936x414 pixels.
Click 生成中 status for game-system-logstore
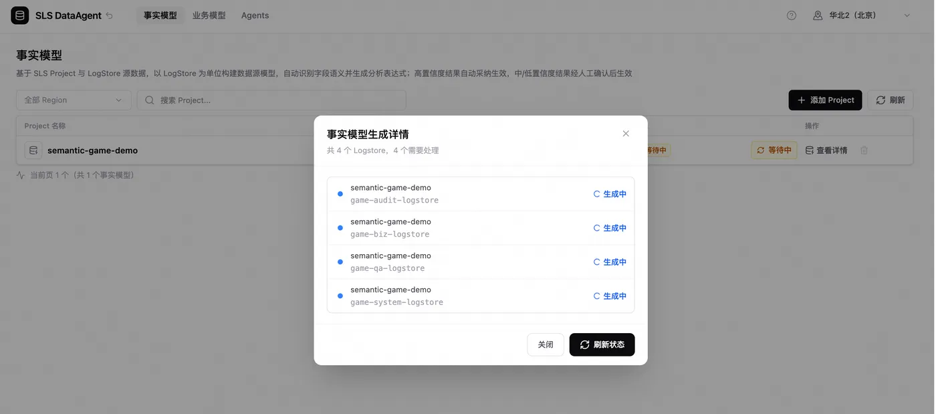[610, 296]
